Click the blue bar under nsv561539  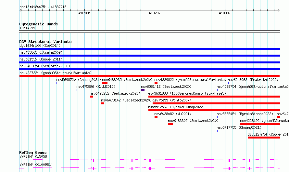point(149,62)
